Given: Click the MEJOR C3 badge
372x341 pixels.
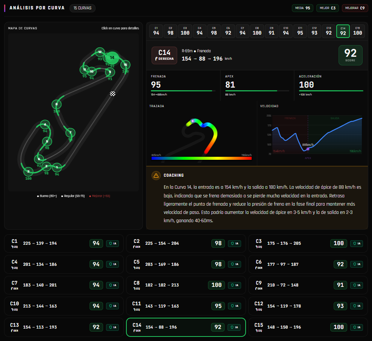Looking at the screenshot, I should (327, 8).
